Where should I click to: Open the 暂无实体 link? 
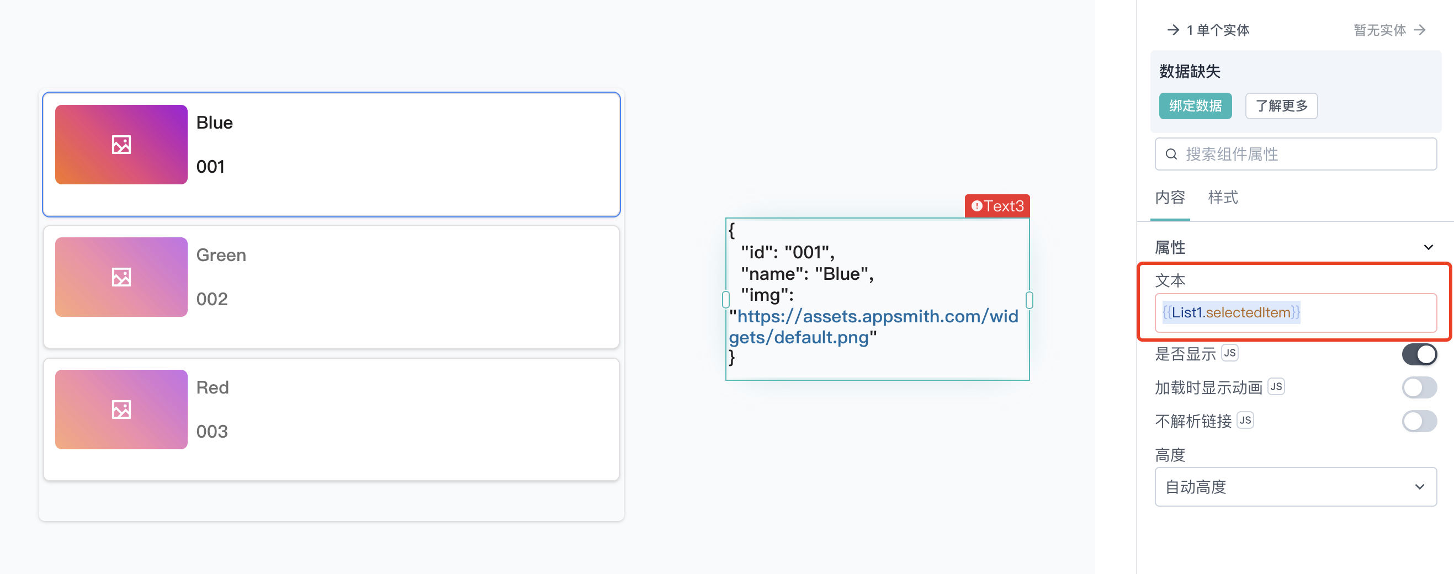[1389, 30]
